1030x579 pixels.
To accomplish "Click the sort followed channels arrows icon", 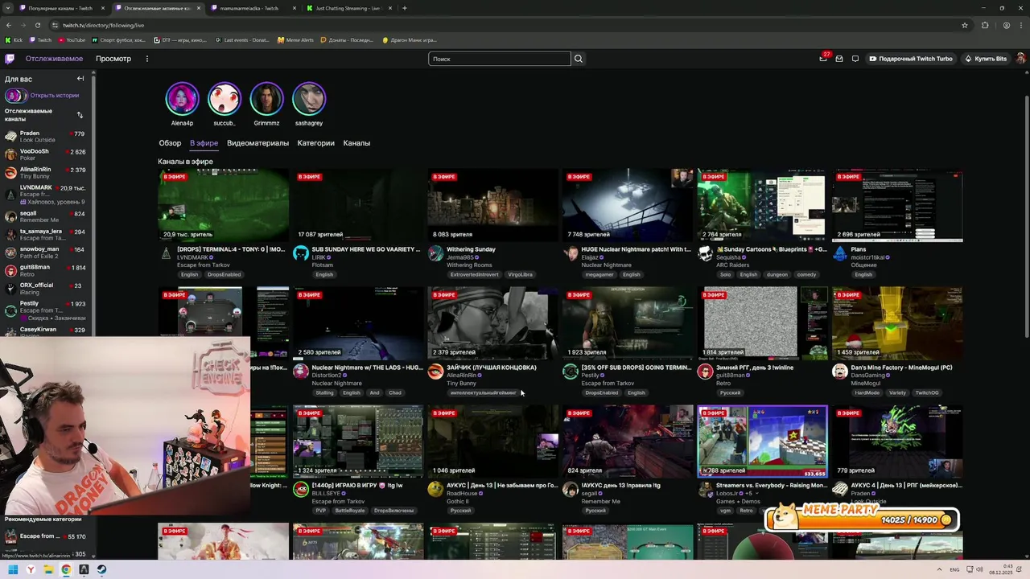I will 80,115.
